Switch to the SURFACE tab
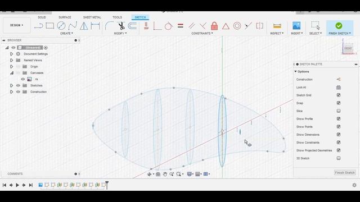This screenshot has width=360, height=202. click(65, 17)
